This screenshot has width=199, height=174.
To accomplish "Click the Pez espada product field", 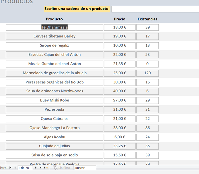I will coord(54,109).
